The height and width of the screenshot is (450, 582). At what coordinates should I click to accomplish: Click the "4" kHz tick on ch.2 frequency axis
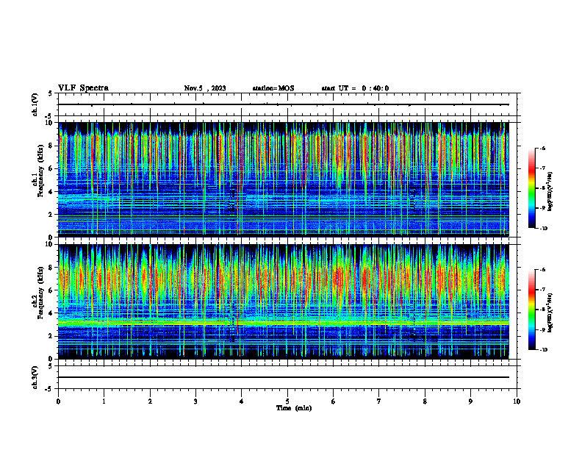pos(52,313)
